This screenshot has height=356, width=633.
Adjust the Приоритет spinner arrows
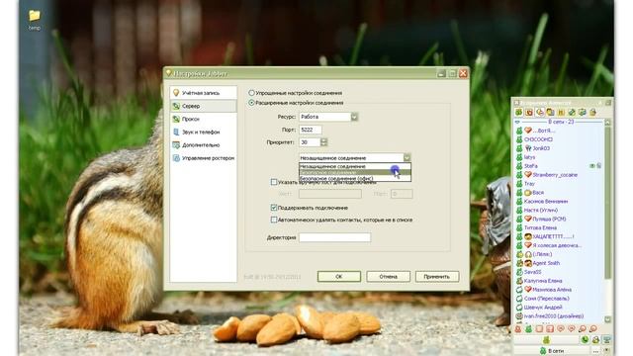[x=323, y=142]
